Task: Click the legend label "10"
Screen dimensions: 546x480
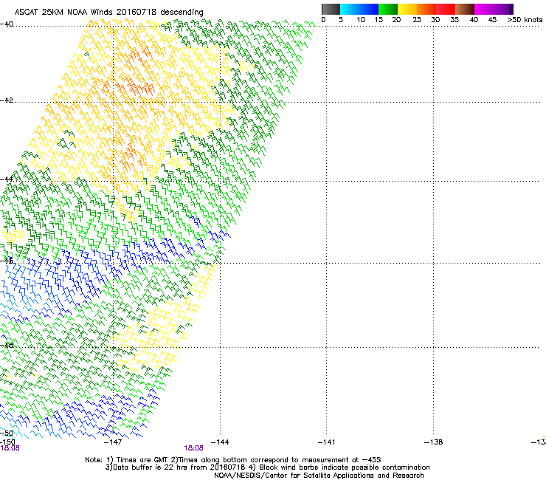Action: coord(361,20)
